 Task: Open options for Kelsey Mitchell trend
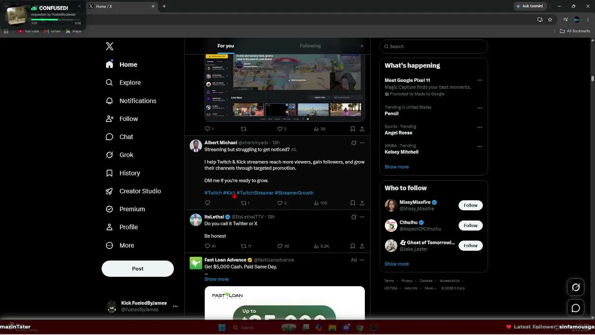click(480, 147)
